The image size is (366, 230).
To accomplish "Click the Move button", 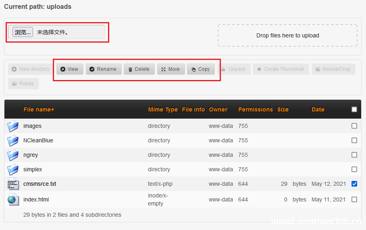I will (171, 69).
